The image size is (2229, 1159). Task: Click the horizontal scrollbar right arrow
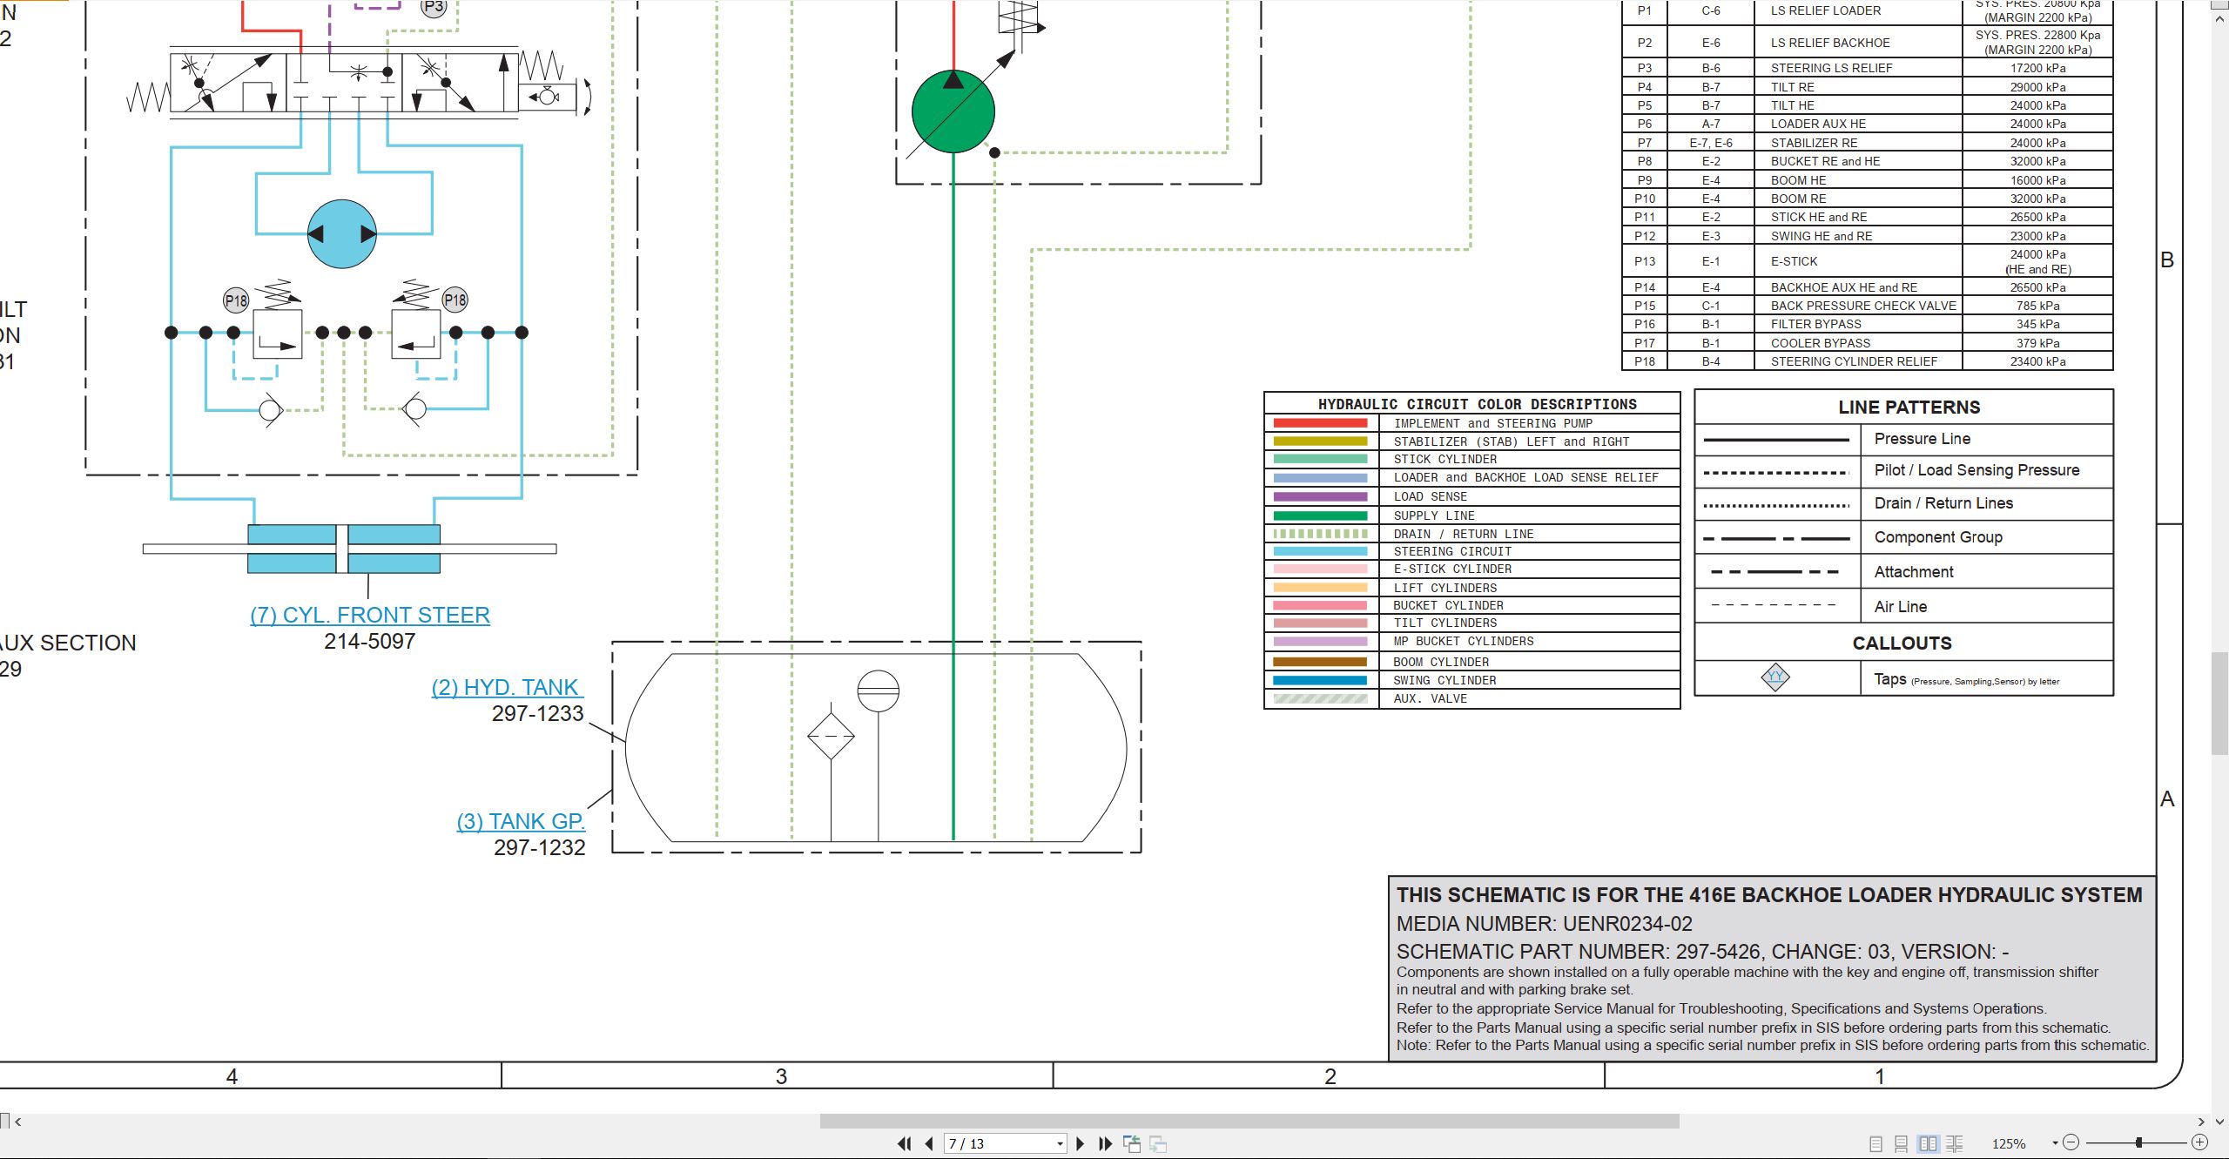pyautogui.click(x=2200, y=1122)
